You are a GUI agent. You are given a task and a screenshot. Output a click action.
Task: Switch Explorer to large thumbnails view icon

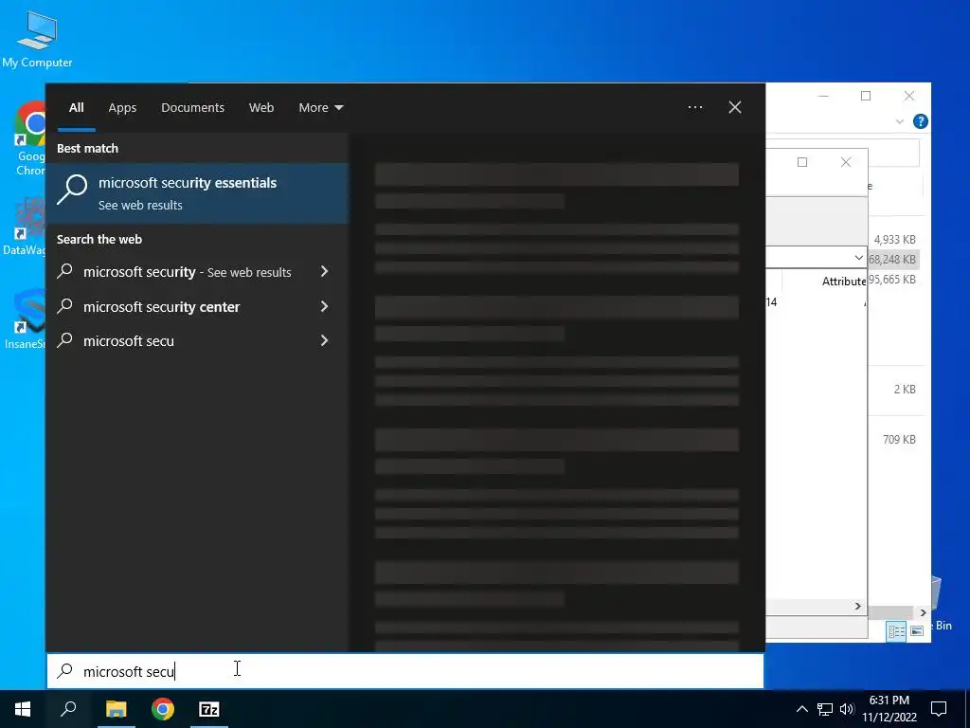(x=917, y=630)
